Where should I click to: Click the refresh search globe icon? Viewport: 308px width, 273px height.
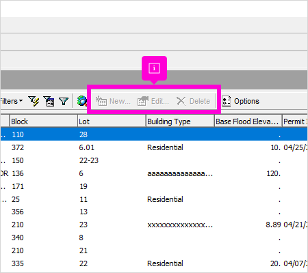pos(81,101)
